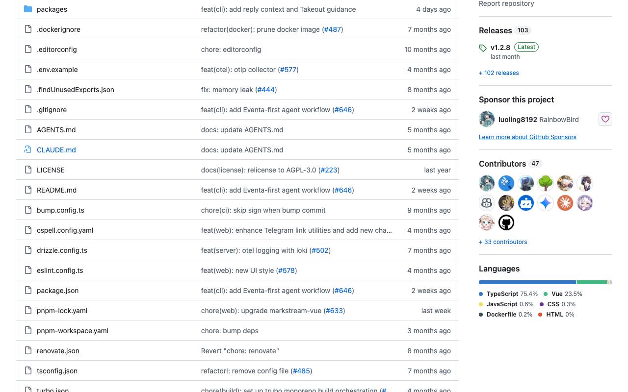Open Learn more about GitHub Sponsors
Screen dimensions: 628x392
click(x=527, y=137)
